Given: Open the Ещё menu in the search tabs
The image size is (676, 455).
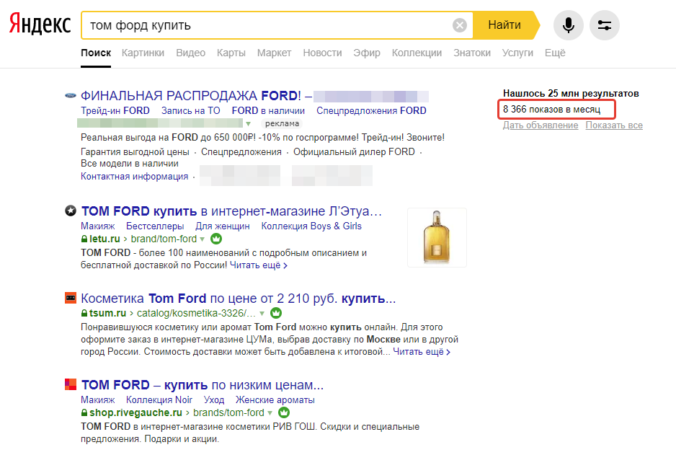Looking at the screenshot, I should [555, 53].
